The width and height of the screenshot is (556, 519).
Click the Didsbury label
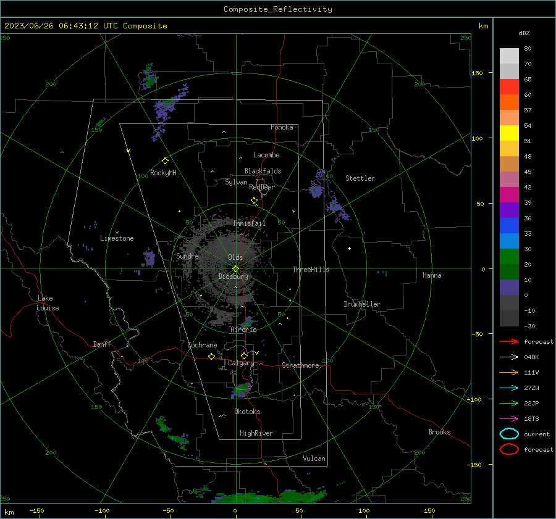click(x=233, y=276)
